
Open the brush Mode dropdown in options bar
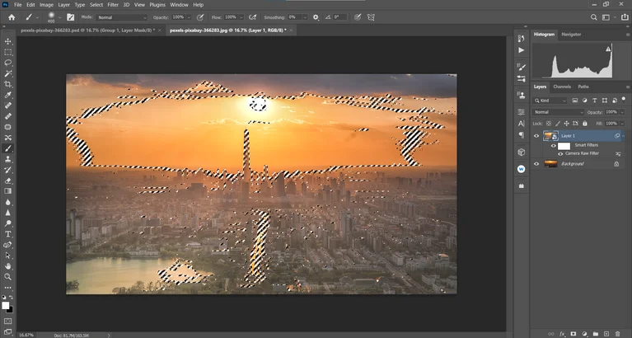click(121, 16)
